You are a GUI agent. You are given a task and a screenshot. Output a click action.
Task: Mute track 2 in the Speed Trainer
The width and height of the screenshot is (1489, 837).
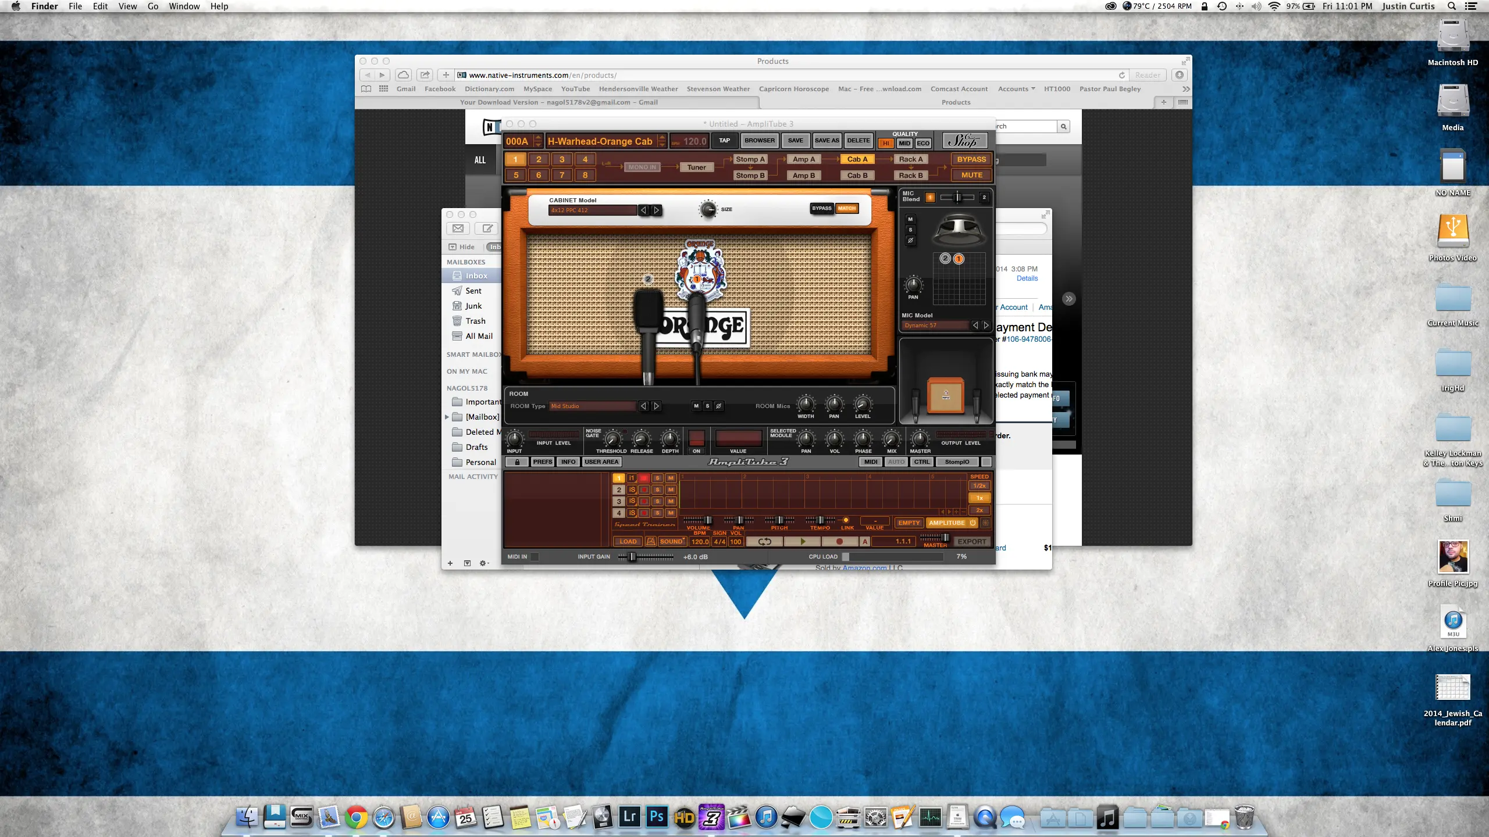tap(671, 489)
